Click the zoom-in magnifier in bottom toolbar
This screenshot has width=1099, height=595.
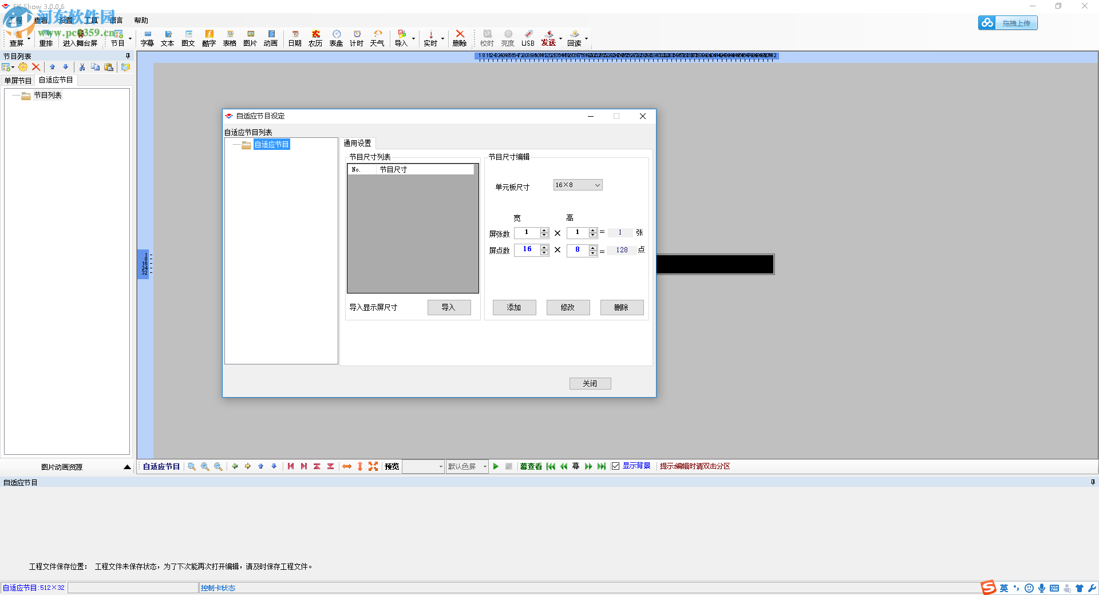[205, 466]
